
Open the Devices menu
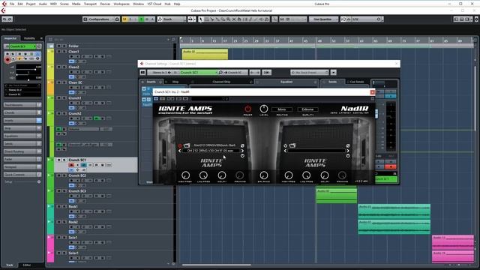click(105, 4)
